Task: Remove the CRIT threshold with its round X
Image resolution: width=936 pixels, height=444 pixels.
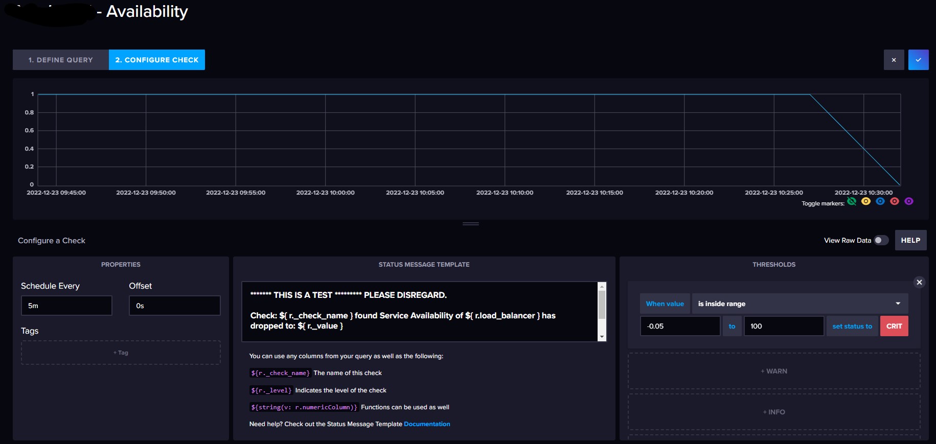Action: (x=919, y=282)
